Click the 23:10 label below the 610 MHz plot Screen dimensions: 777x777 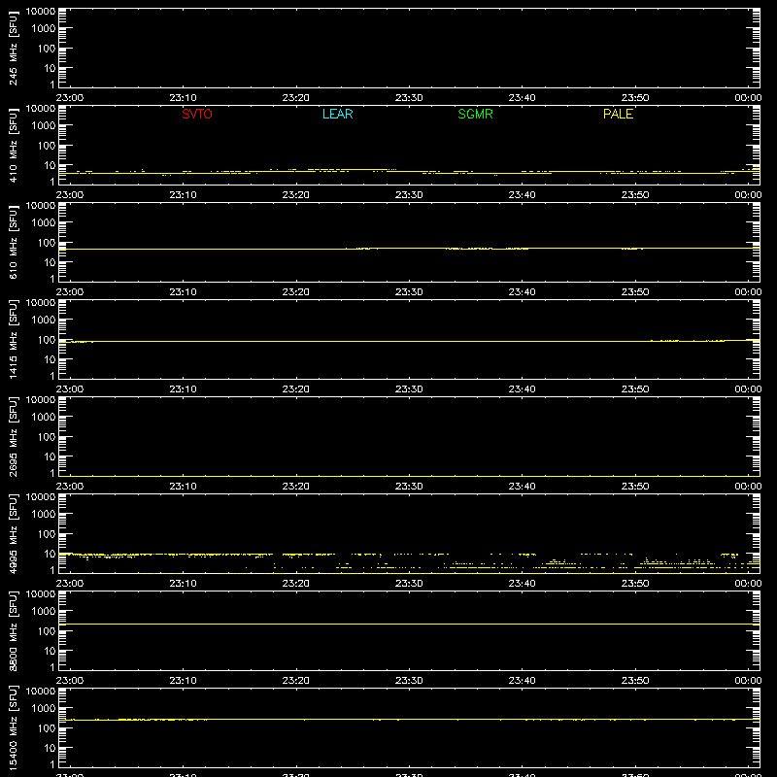click(183, 292)
